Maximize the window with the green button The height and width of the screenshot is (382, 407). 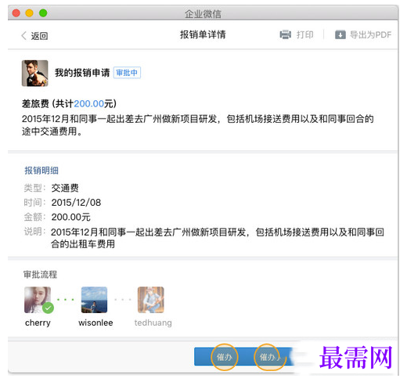pyautogui.click(x=43, y=13)
